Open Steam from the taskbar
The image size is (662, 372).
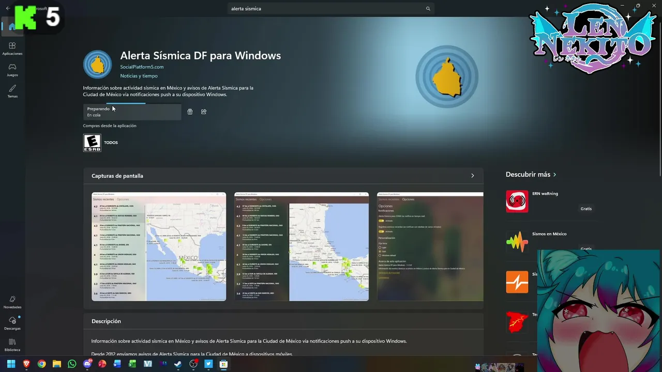pos(178,364)
